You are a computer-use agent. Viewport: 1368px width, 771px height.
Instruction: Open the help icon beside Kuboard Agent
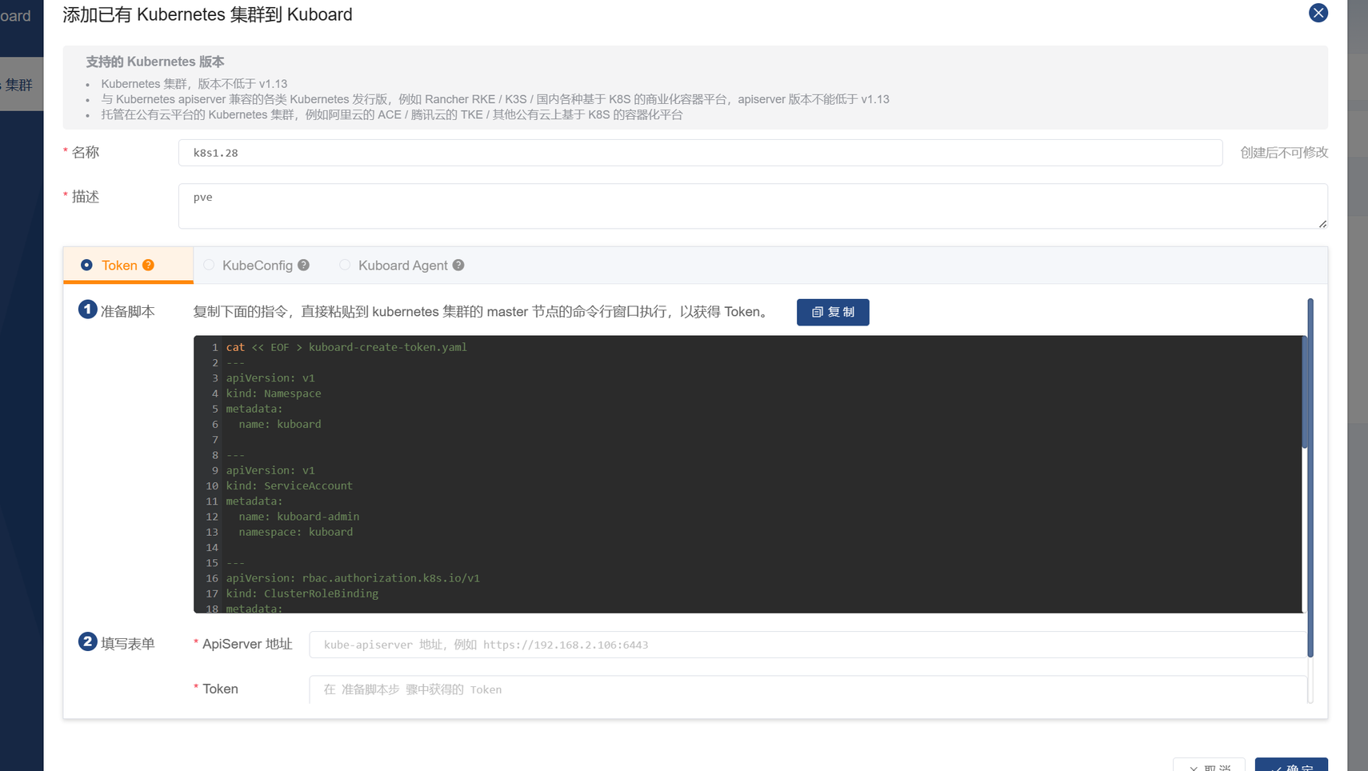point(458,266)
